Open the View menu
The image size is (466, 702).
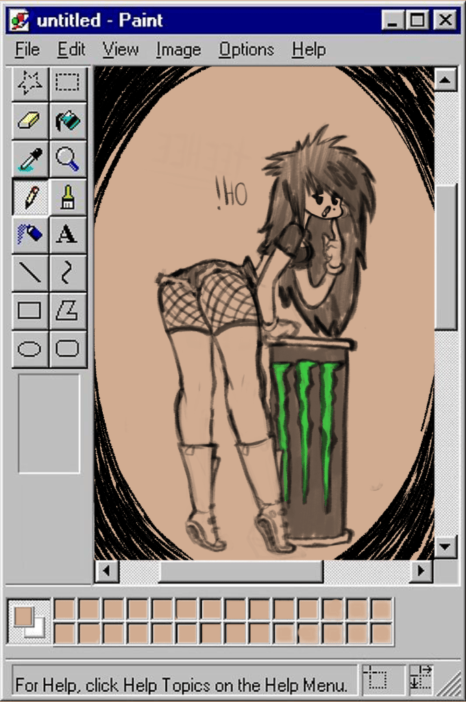(x=121, y=49)
